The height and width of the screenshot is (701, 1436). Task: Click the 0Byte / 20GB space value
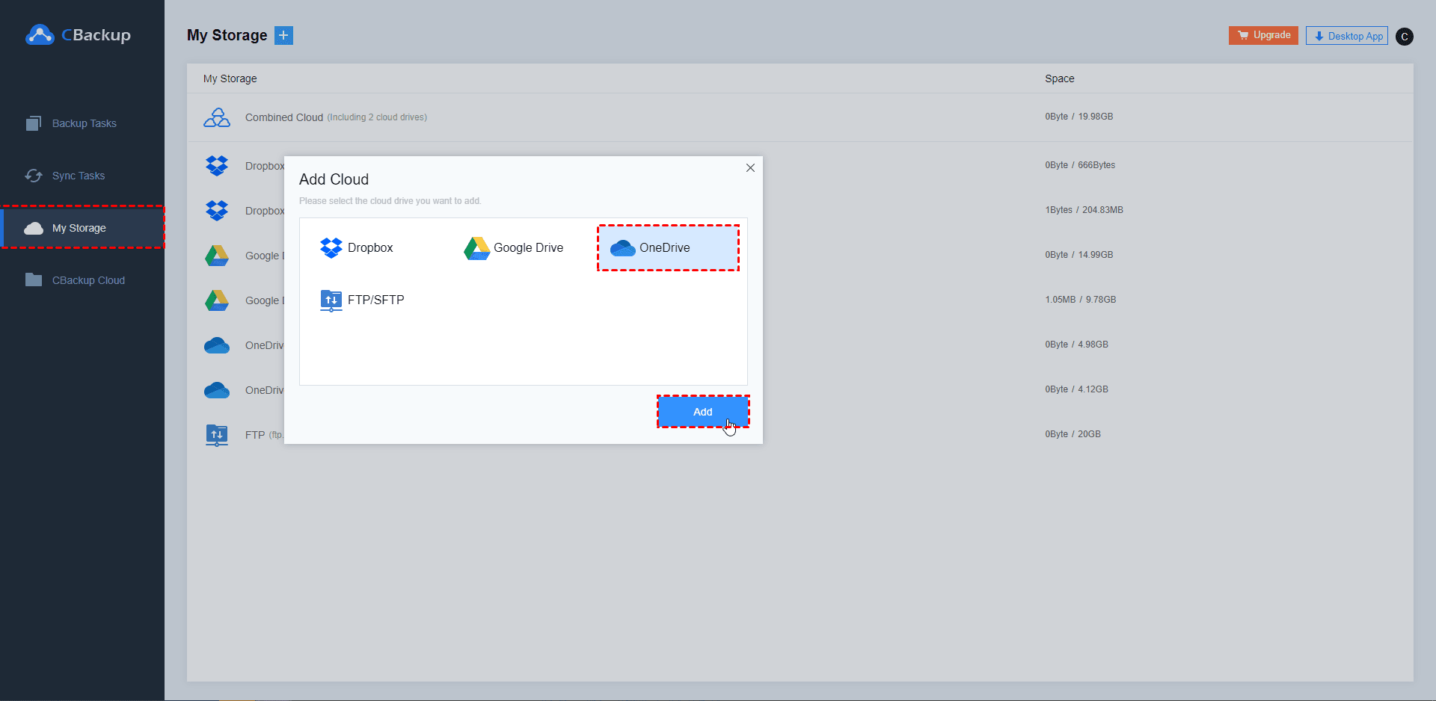(x=1073, y=434)
